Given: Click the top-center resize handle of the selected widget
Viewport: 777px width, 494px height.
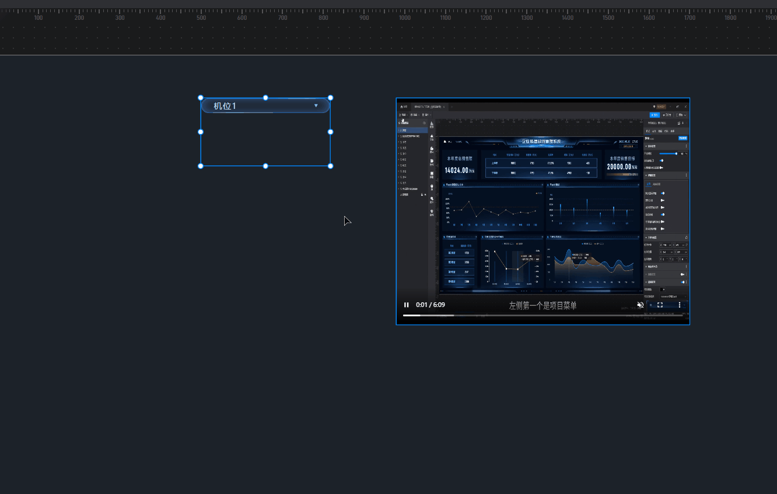Looking at the screenshot, I should pos(265,98).
